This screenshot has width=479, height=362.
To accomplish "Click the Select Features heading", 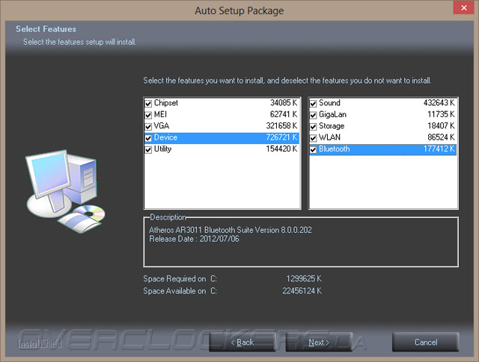I will click(x=46, y=29).
